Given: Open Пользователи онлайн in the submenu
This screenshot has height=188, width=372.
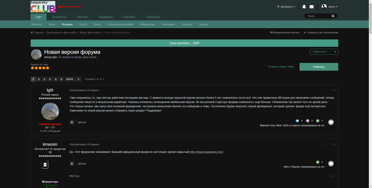Looking at the screenshot, I should [x=121, y=25].
